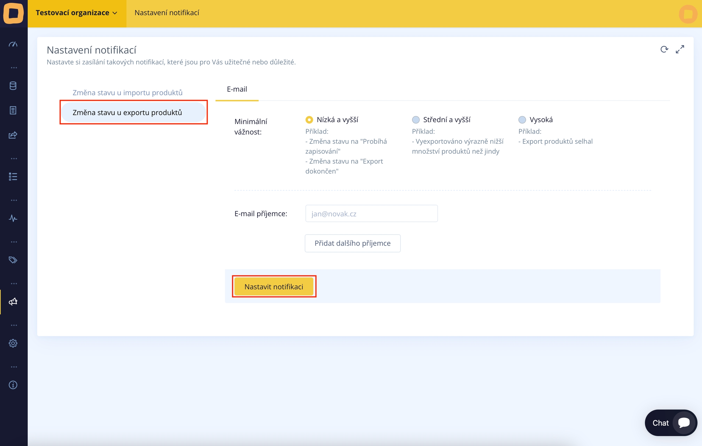Expand the panel to fullscreen
The image size is (702, 446).
tap(680, 49)
